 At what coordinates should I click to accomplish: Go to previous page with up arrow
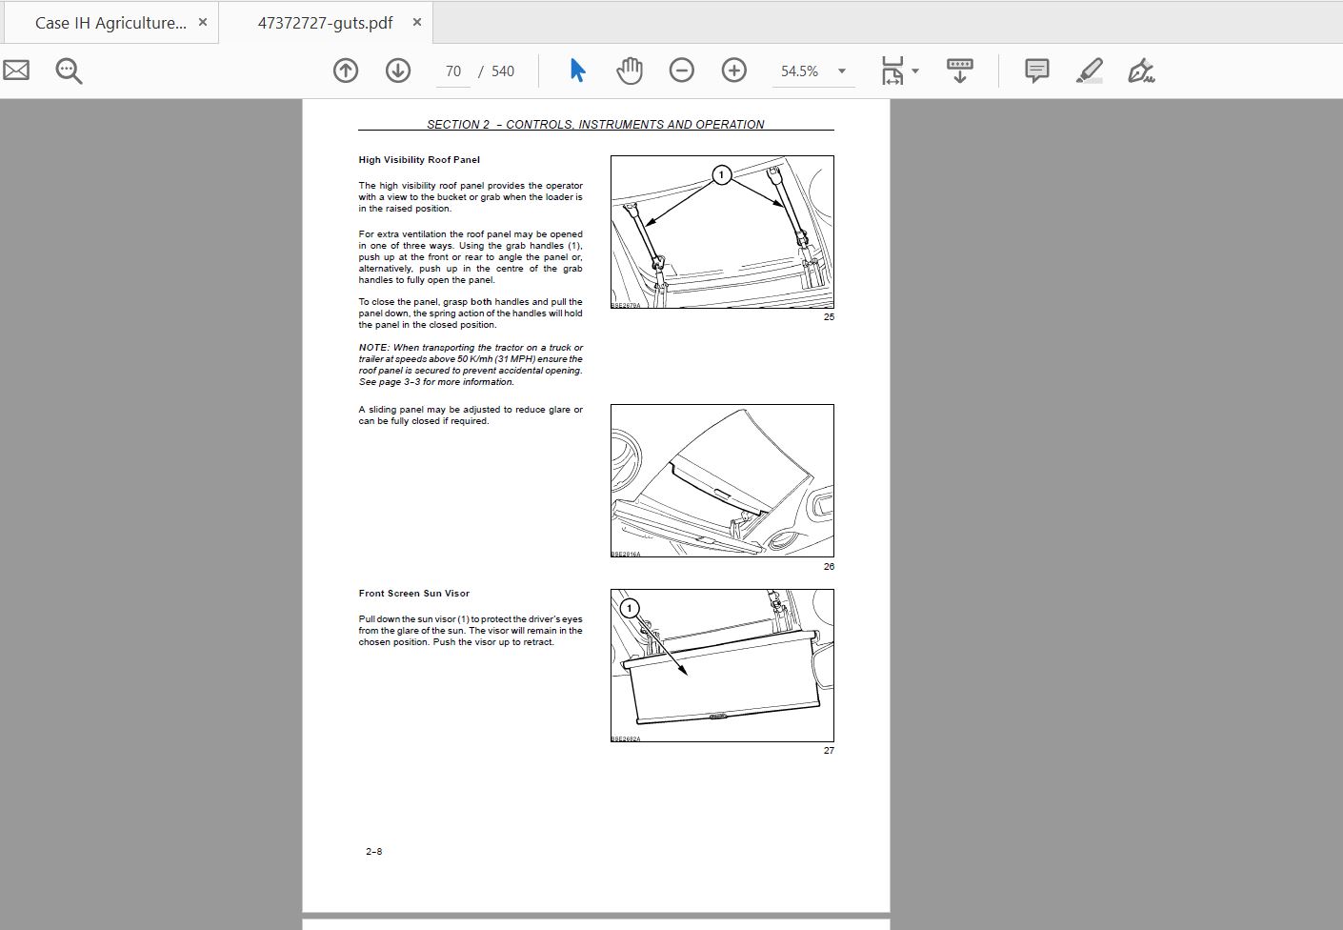point(346,71)
